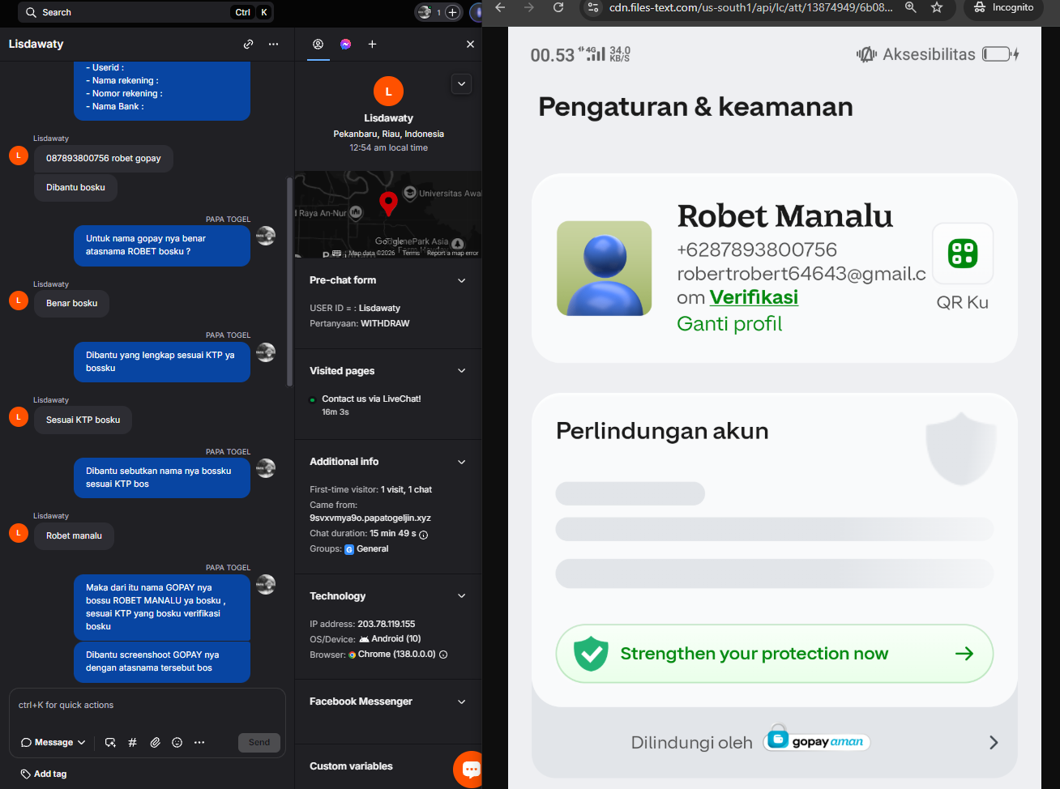Click site info icon in address bar
This screenshot has height=789, width=1060.
pyautogui.click(x=593, y=7)
